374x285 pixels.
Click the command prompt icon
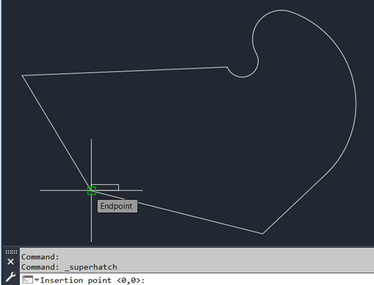coord(27,280)
